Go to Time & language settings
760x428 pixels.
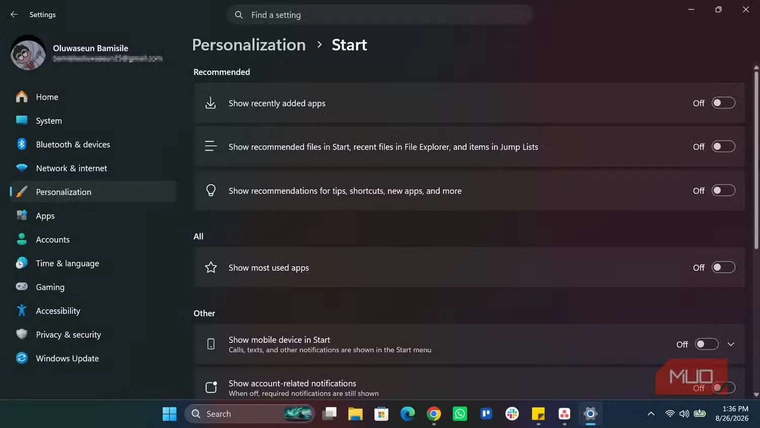[x=93, y=263]
